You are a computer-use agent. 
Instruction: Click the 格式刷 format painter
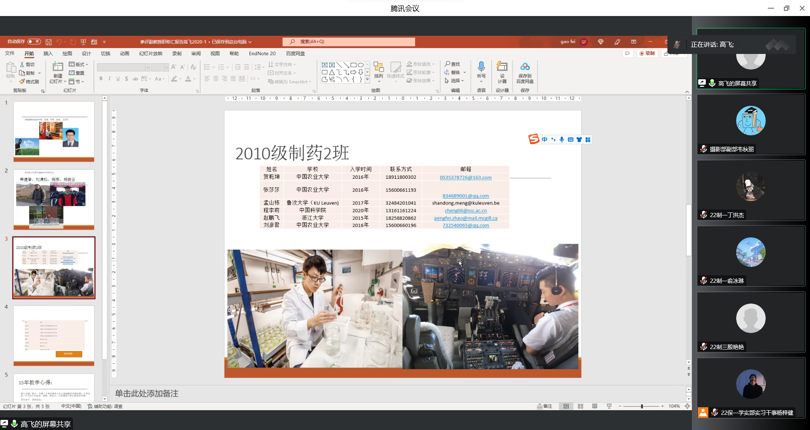click(30, 81)
